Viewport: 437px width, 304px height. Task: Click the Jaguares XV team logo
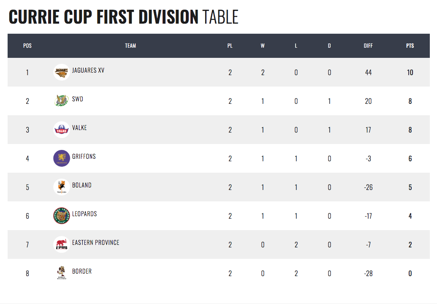(61, 72)
